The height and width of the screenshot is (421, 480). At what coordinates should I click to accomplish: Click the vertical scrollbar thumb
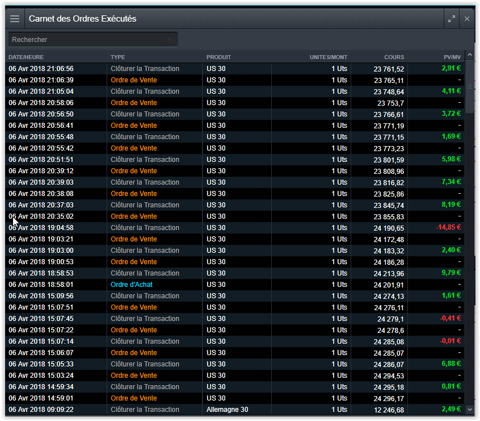[470, 87]
